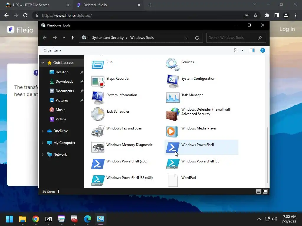Viewport: 302px width, 226px height.
Task: Select the WordPad icon
Action: (173, 180)
